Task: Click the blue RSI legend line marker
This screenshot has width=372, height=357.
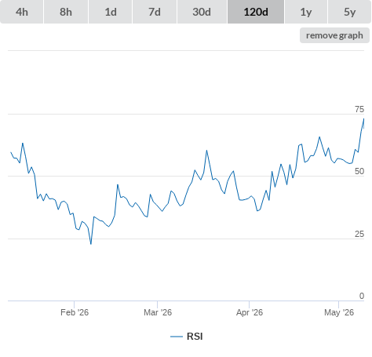Action: 177,337
